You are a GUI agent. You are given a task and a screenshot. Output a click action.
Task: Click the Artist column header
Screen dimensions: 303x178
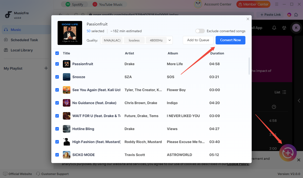129,53
